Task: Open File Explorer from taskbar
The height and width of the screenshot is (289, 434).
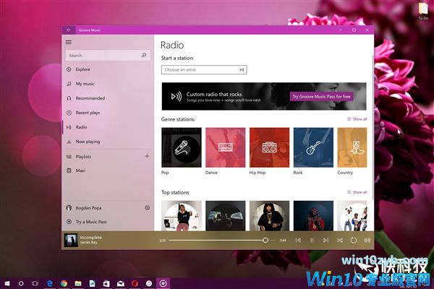Action: 78,283
